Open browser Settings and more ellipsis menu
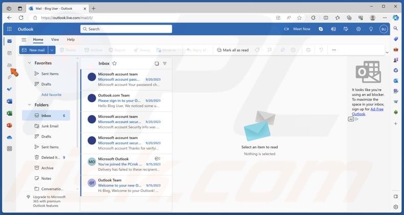 [385, 18]
